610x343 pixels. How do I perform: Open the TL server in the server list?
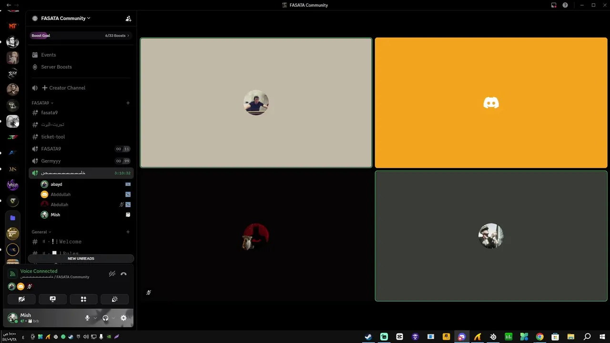tap(13, 105)
